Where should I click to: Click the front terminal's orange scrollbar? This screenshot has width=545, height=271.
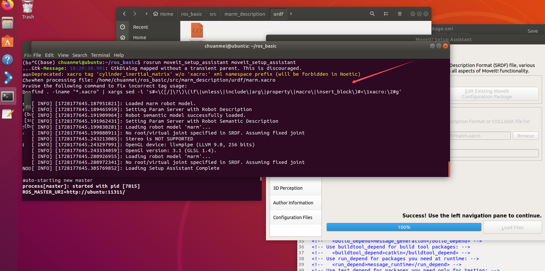pyautogui.click(x=449, y=169)
